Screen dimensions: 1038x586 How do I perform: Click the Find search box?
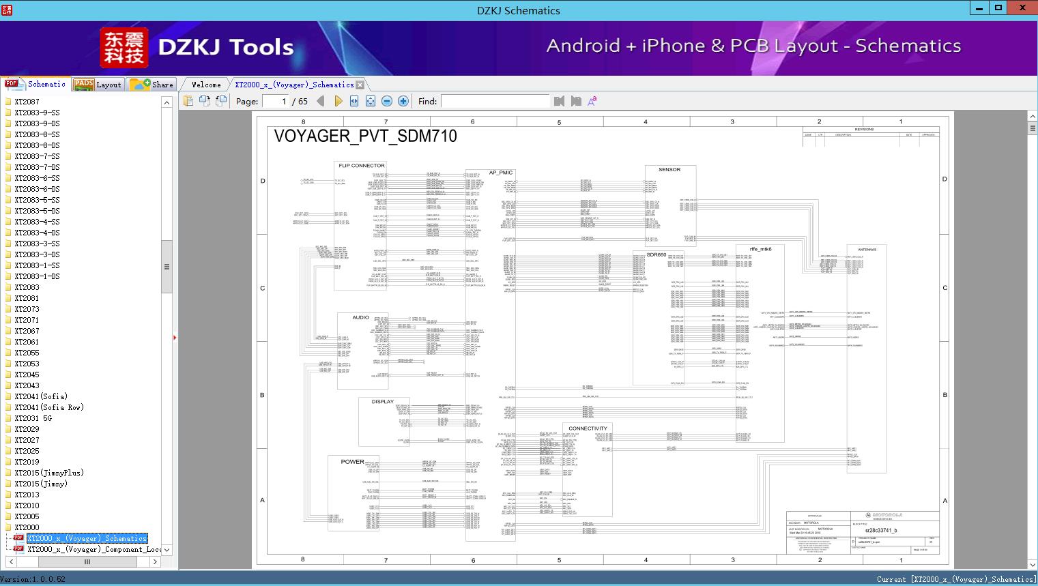pyautogui.click(x=495, y=101)
